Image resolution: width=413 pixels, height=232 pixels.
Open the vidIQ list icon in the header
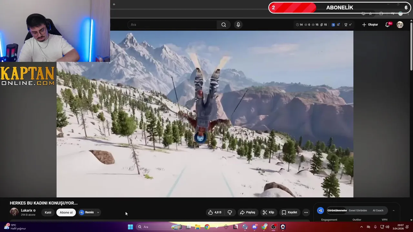tap(338, 25)
